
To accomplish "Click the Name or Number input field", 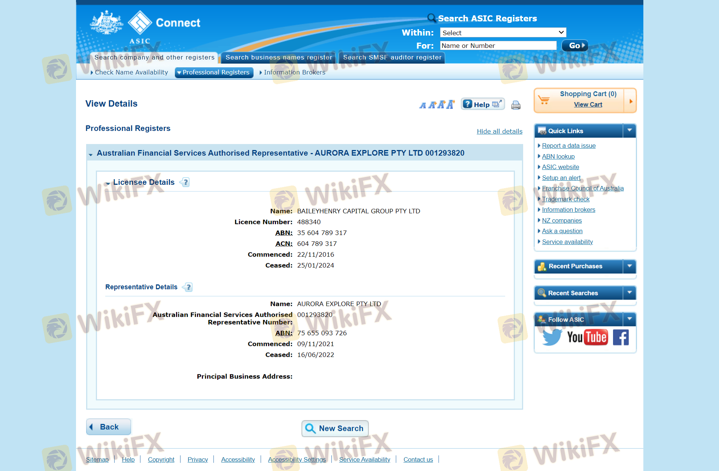I will coord(498,46).
